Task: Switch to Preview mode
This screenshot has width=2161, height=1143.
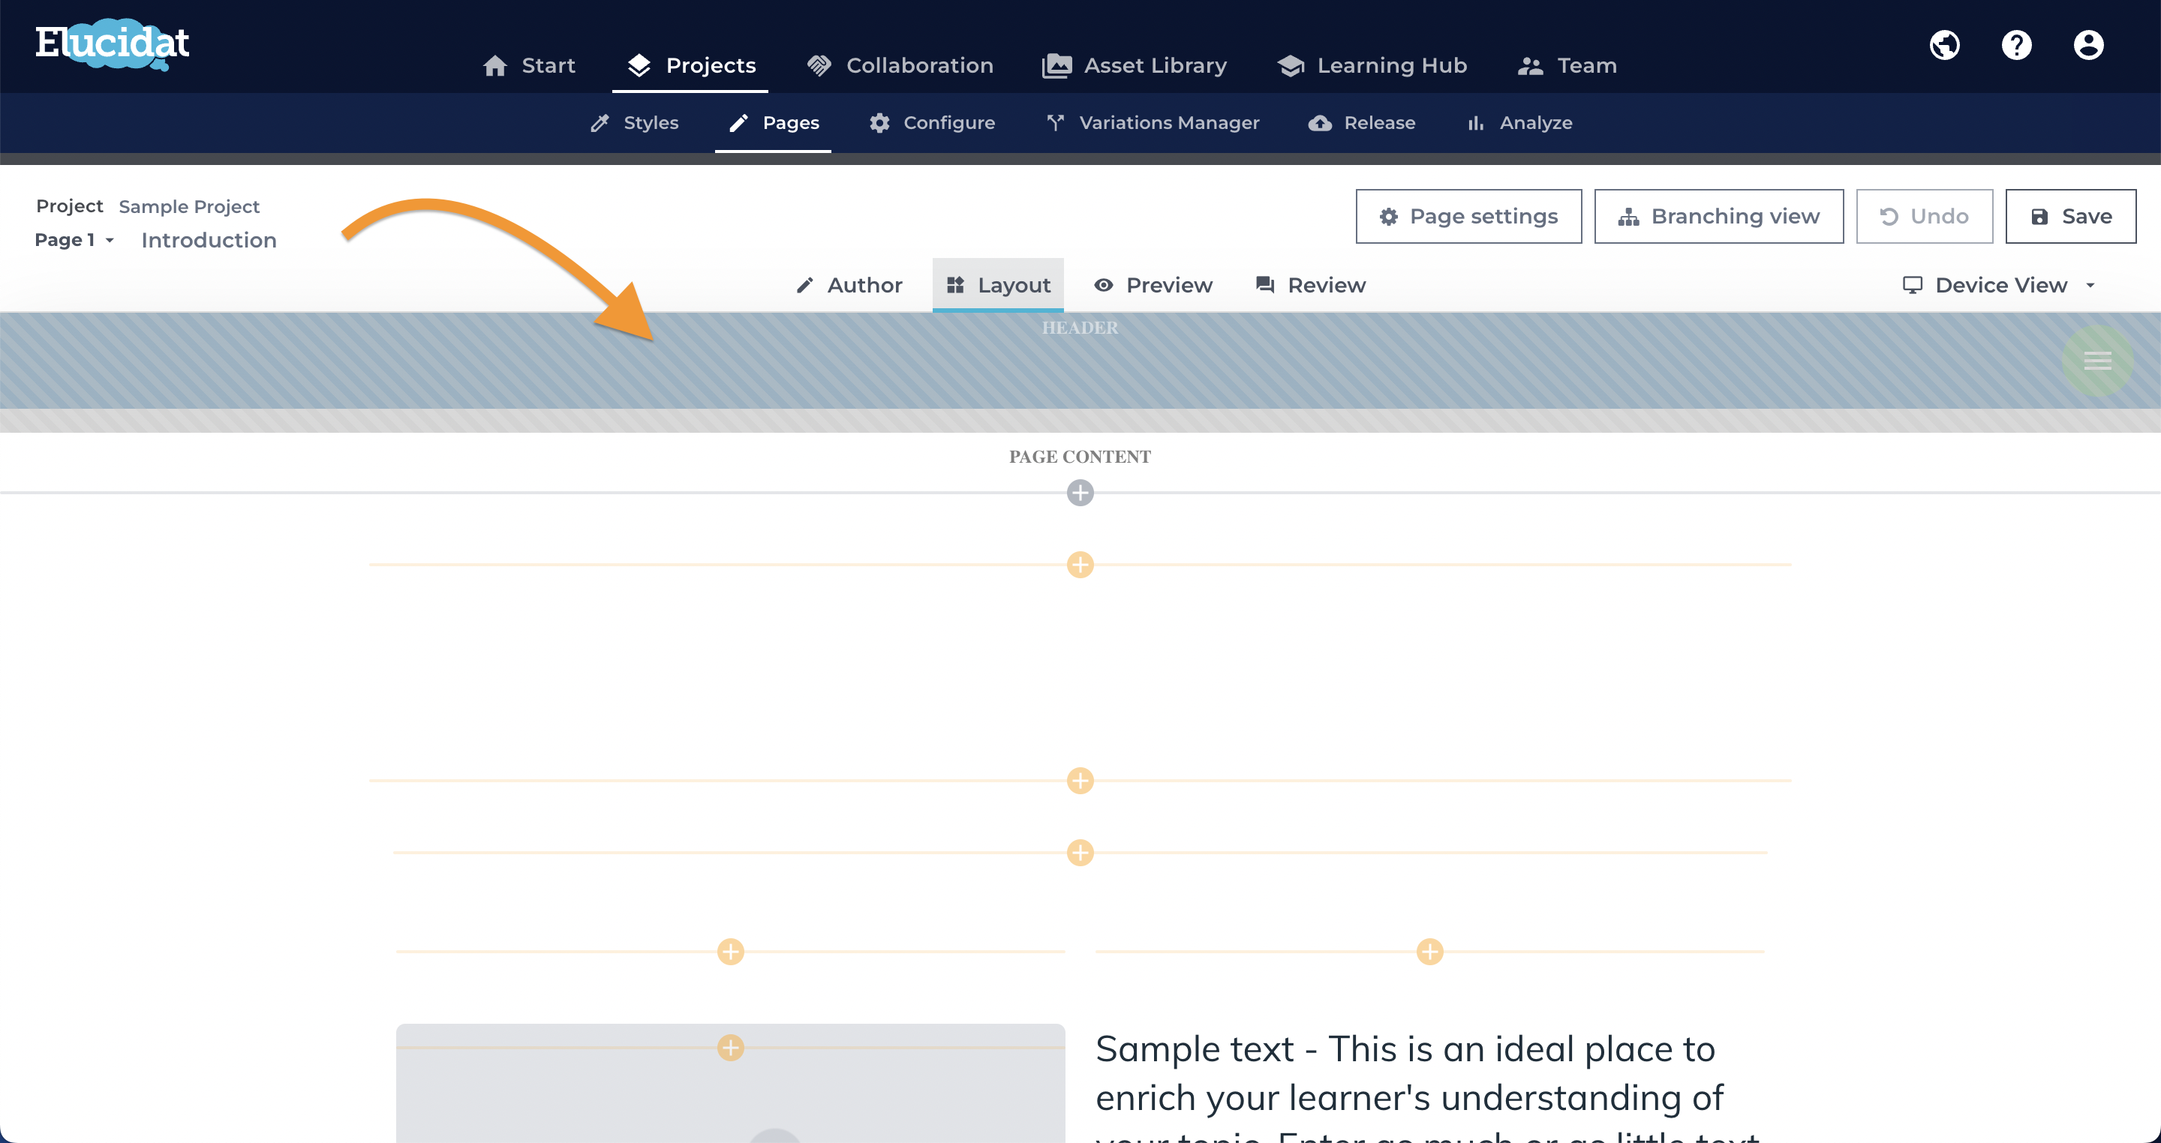Action: 1153,285
